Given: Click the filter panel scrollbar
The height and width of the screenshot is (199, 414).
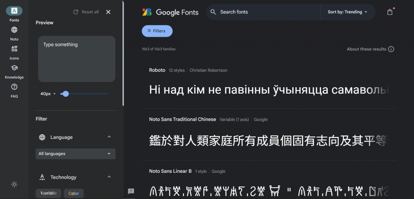Looking at the screenshot, I should [123, 53].
